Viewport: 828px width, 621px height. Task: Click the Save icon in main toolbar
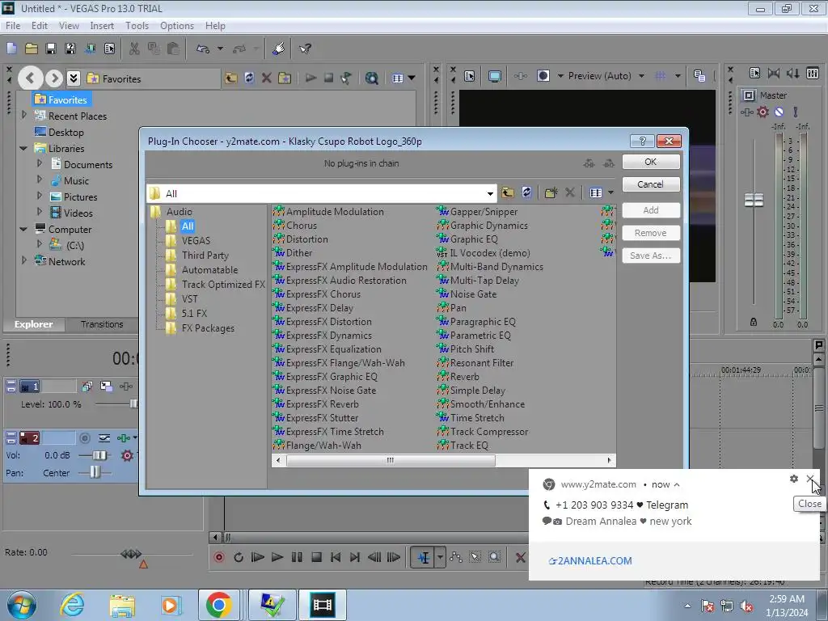point(51,49)
